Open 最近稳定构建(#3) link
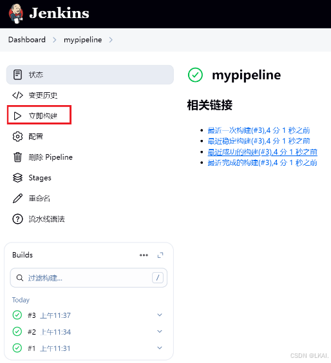 point(259,141)
